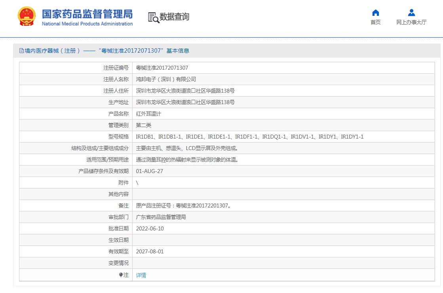Open the 详情 link
This screenshot has height=293, width=443.
tap(141, 275)
